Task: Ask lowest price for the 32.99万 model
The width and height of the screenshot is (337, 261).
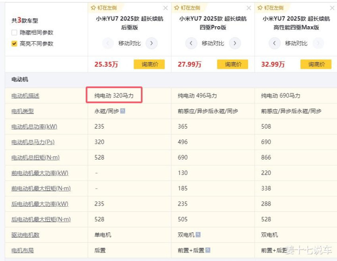Action: 316,64
